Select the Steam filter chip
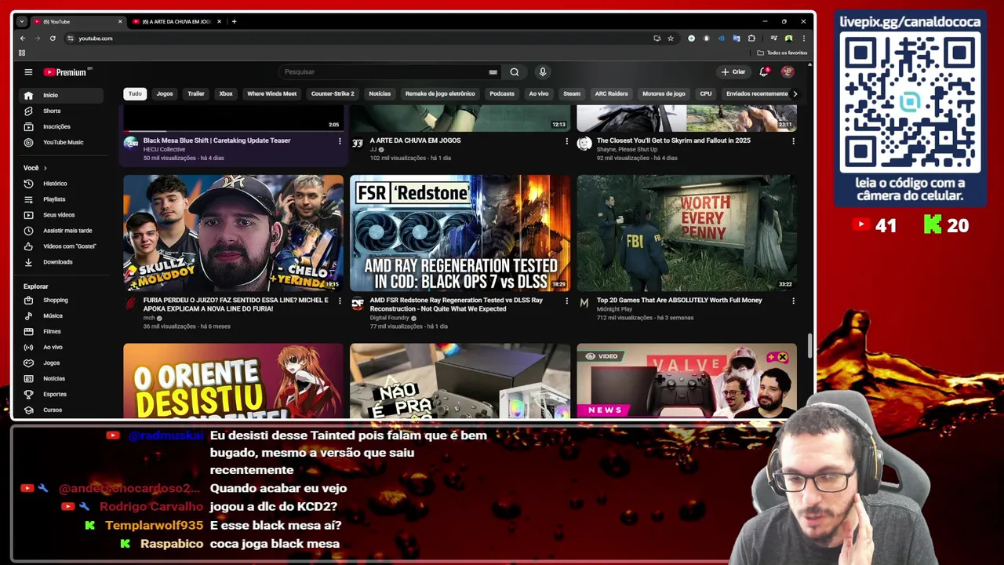 (572, 93)
